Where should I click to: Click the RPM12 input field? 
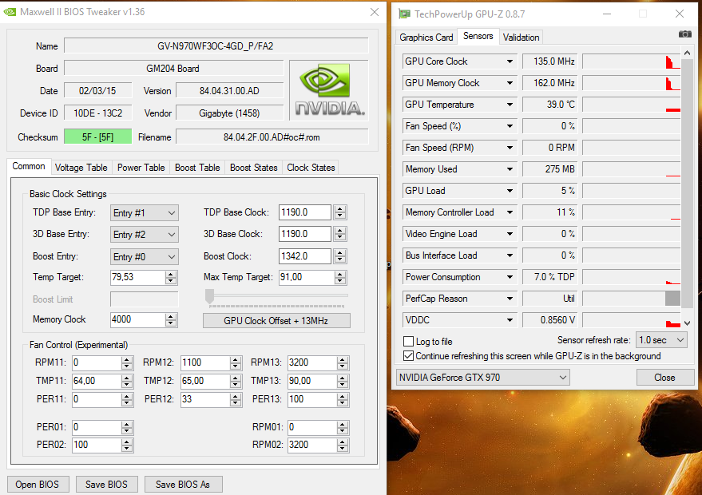point(205,362)
